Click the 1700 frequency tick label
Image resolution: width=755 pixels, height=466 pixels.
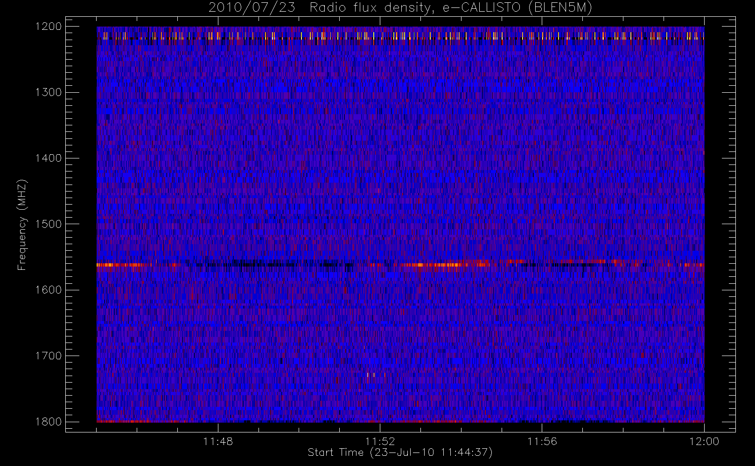tap(49, 356)
